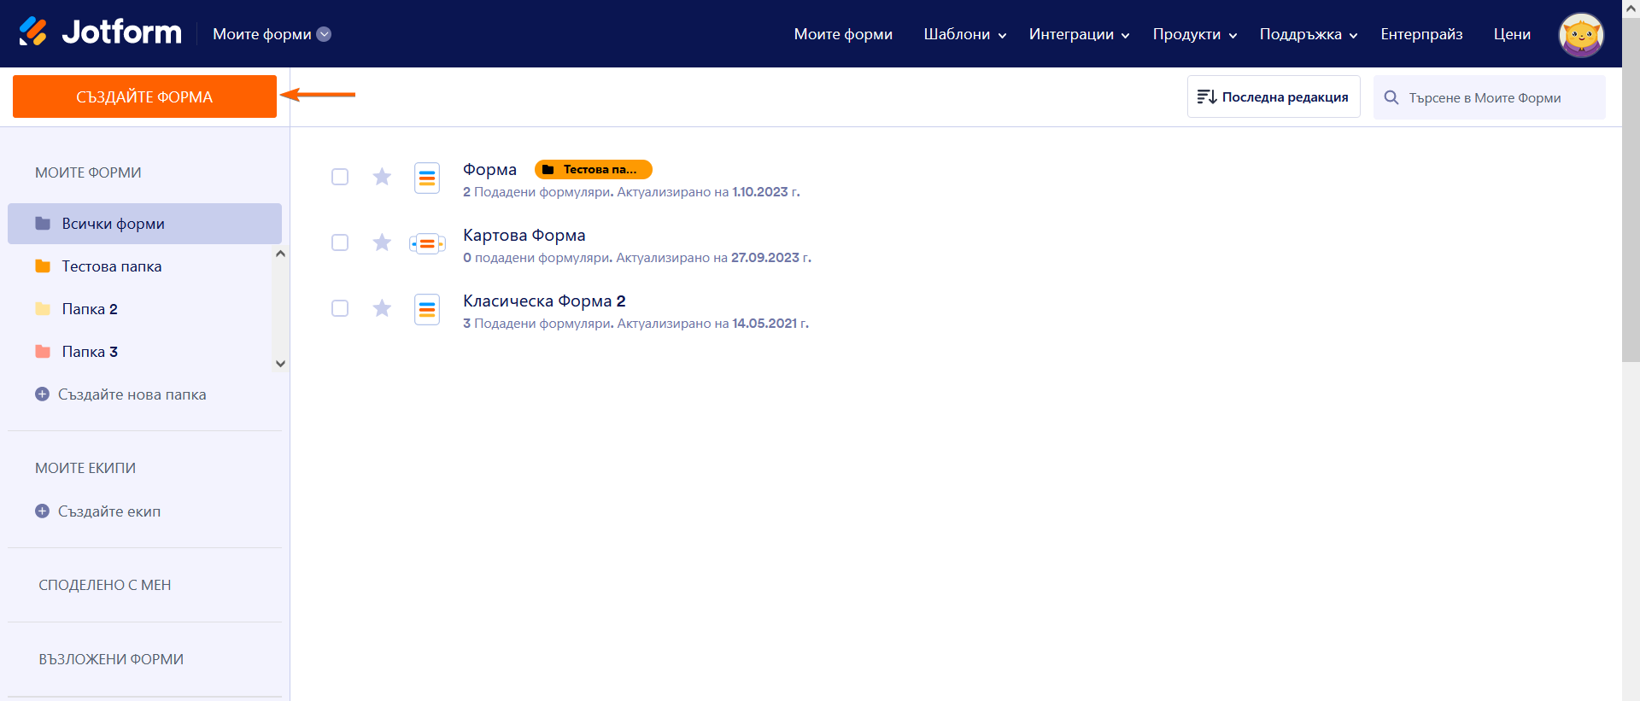Click the orange Тестова папка folder icon
The width and height of the screenshot is (1640, 701).
tap(43, 266)
